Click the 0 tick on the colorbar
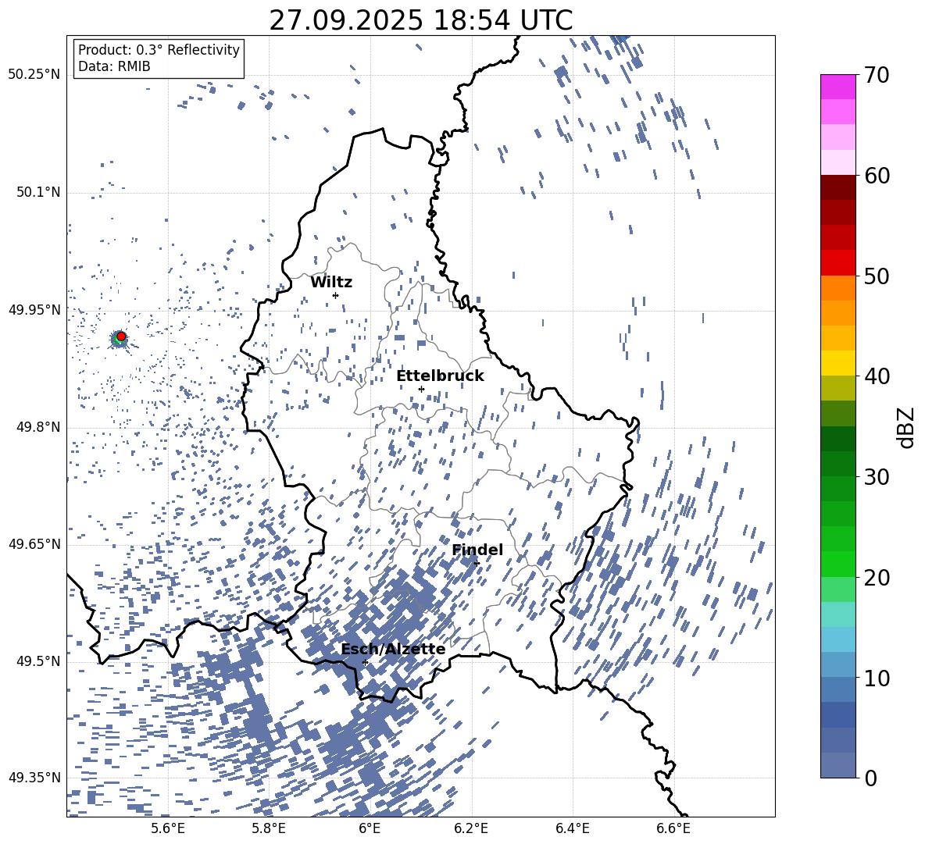This screenshot has height=844, width=925. click(x=870, y=778)
